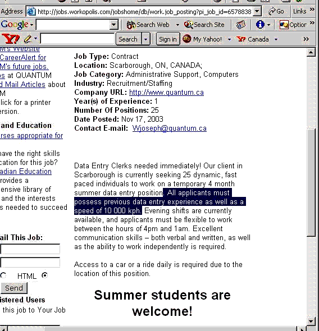Image resolution: width=319 pixels, height=331 pixels.
Task: Click the highlighted 'speed of 10 000 kph' text
Action: [x=107, y=211]
